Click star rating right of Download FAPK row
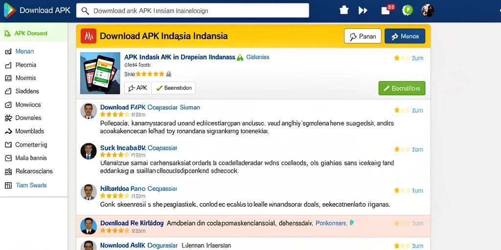Viewport: 501px width, 250px height. click(x=402, y=110)
